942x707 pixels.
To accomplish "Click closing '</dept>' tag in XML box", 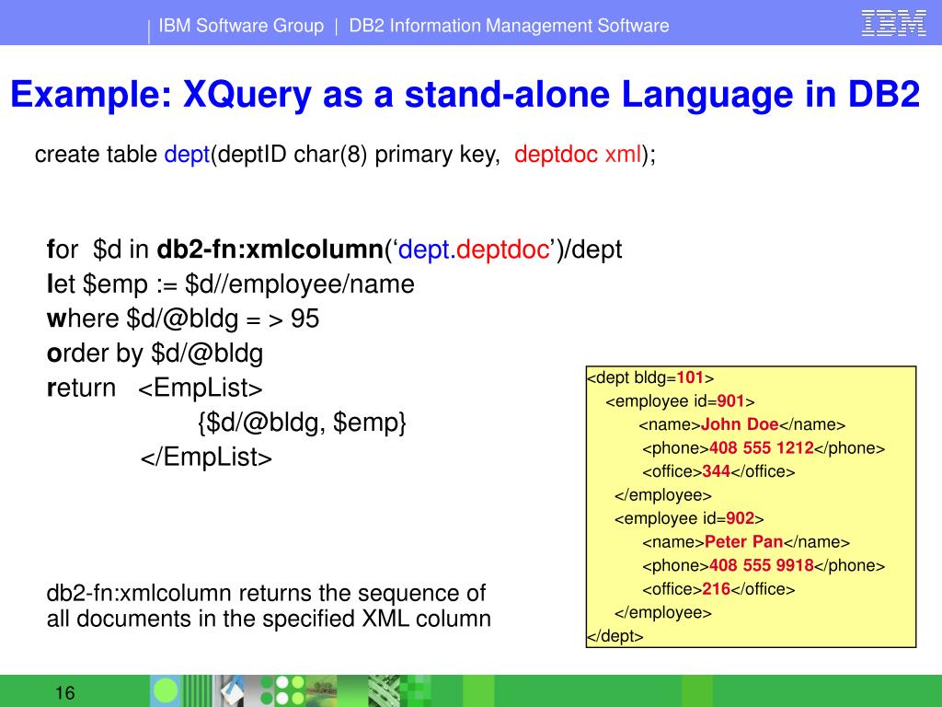I will pyautogui.click(x=615, y=636).
